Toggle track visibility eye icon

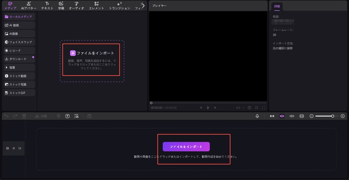(14, 148)
